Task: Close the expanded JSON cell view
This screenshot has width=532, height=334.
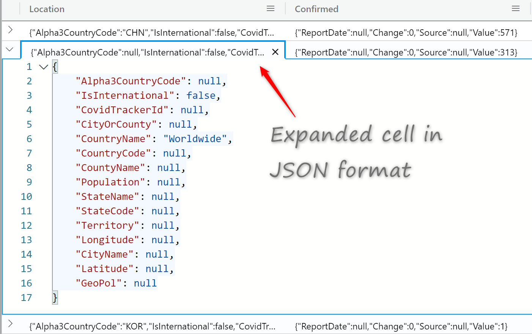Action: click(275, 52)
